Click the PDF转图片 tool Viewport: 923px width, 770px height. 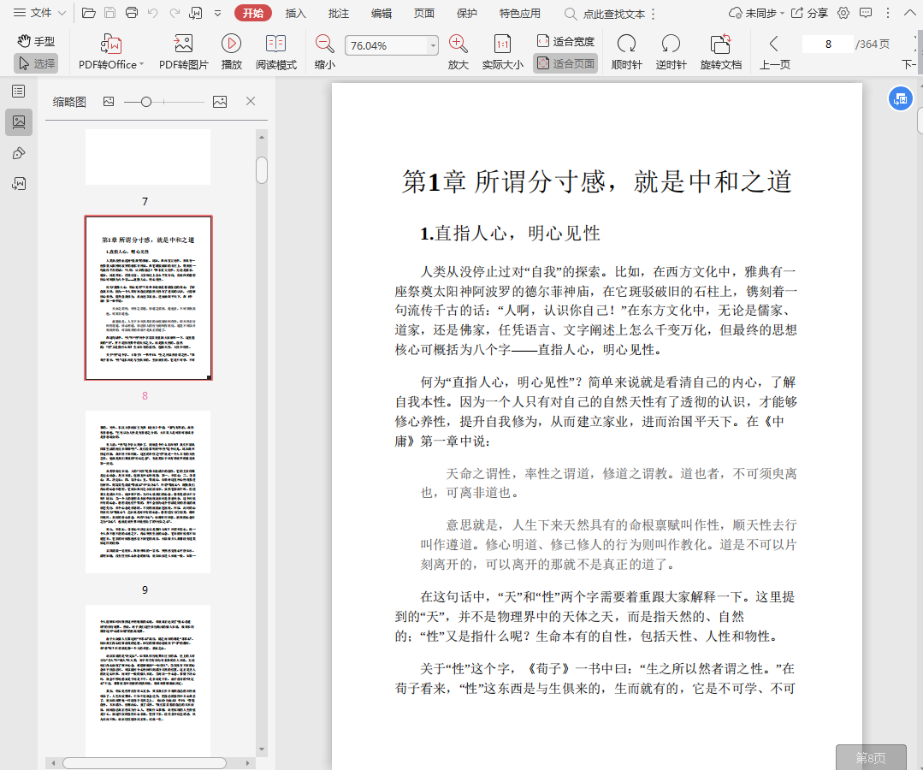click(184, 52)
